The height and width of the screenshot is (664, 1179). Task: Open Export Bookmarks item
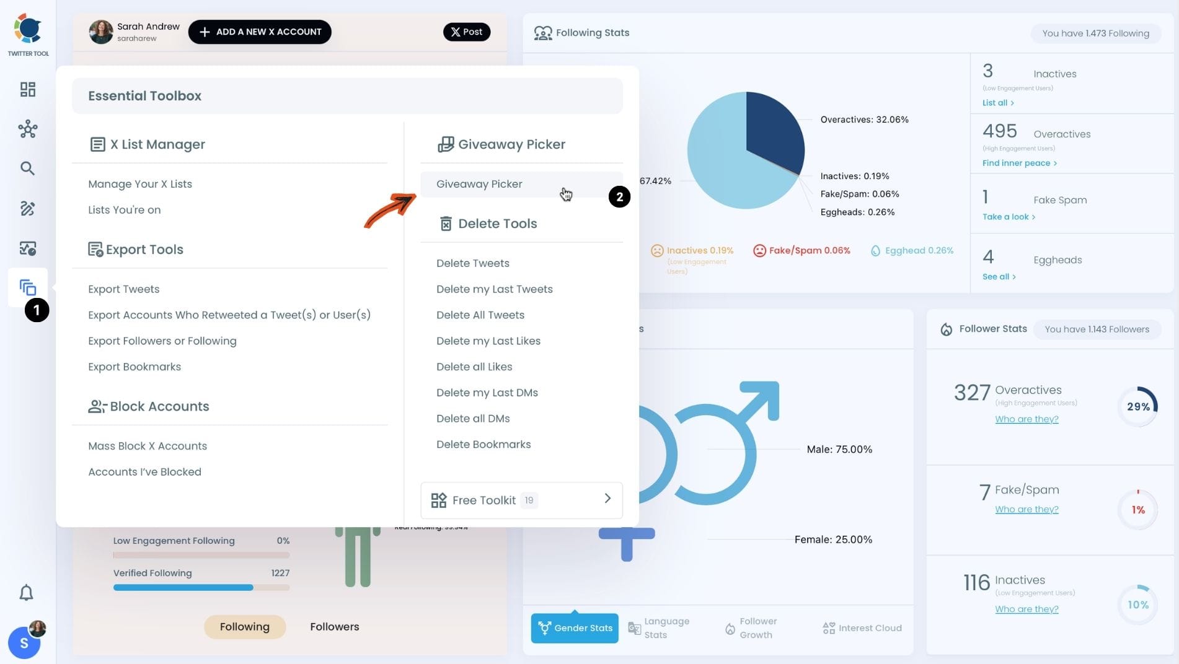(x=135, y=367)
